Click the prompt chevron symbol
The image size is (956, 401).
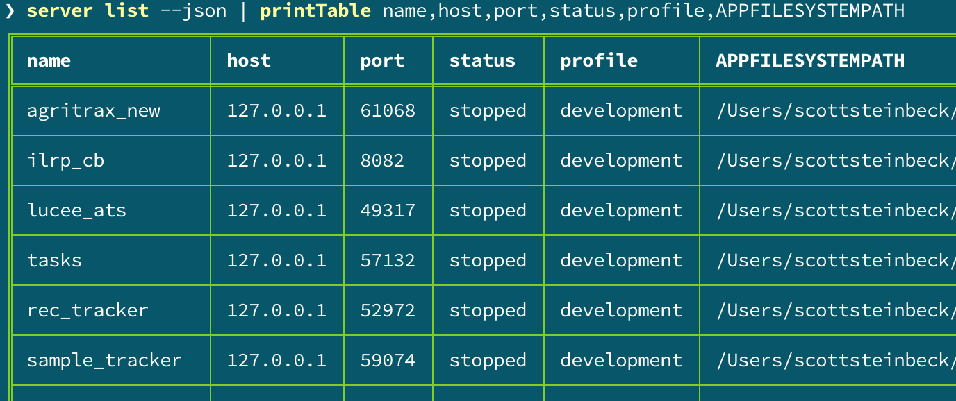[10, 11]
